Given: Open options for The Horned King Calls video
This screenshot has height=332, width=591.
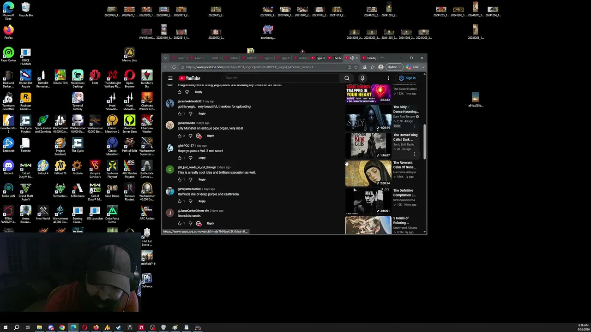Looking at the screenshot, I should tap(415, 154).
